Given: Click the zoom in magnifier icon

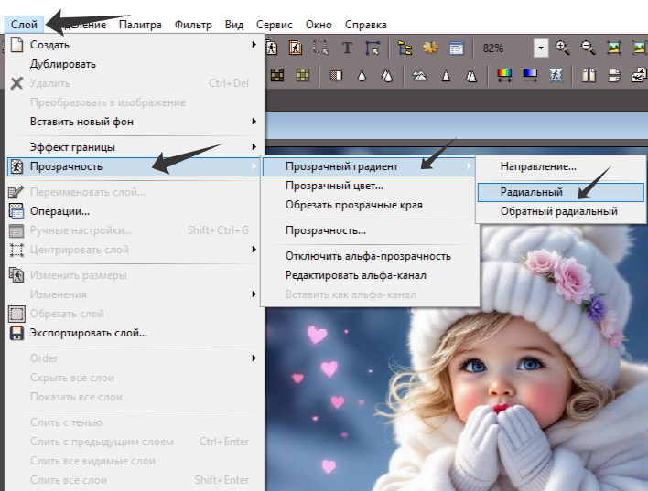Looking at the screenshot, I should pyautogui.click(x=562, y=48).
